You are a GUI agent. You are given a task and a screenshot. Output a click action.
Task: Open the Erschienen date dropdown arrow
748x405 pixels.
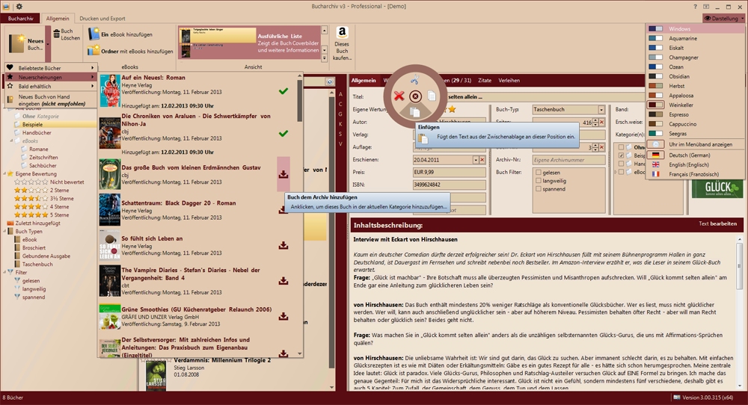point(475,160)
